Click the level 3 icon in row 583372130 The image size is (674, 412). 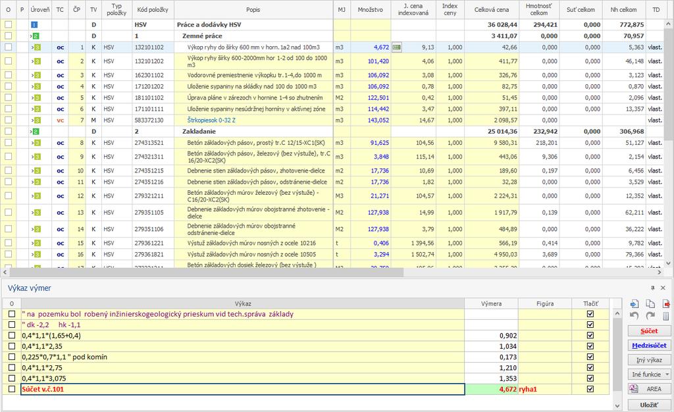point(38,120)
